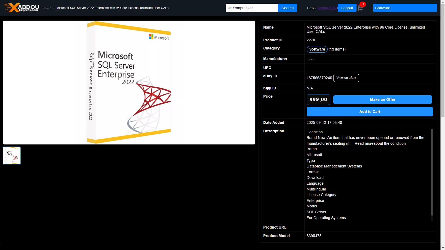Viewport: 445px width, 250px height.
Task: Select the product thumbnail below main image
Action: [x=12, y=156]
